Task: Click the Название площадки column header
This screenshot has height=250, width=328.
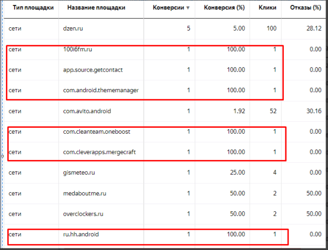Action: click(96, 8)
